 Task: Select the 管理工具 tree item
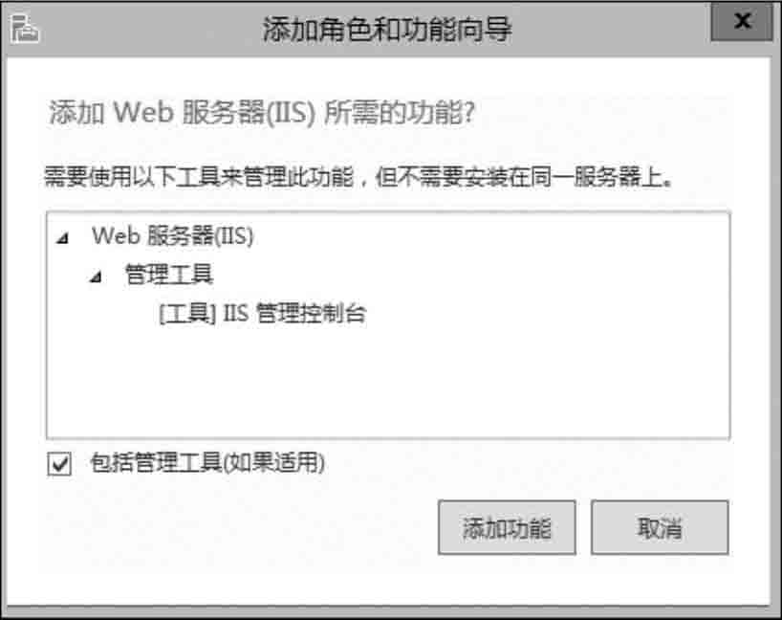click(x=169, y=275)
